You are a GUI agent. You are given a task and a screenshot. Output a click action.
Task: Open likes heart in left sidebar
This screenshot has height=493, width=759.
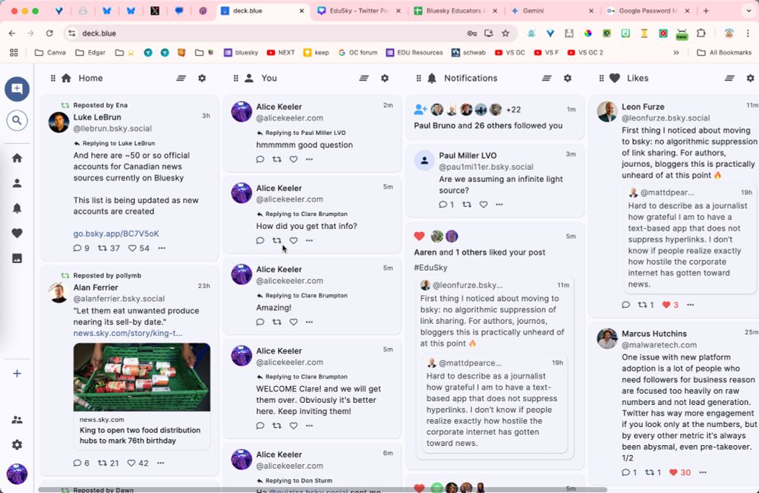pyautogui.click(x=17, y=233)
